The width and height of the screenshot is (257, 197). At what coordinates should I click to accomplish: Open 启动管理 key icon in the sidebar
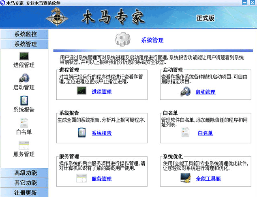click(x=24, y=78)
